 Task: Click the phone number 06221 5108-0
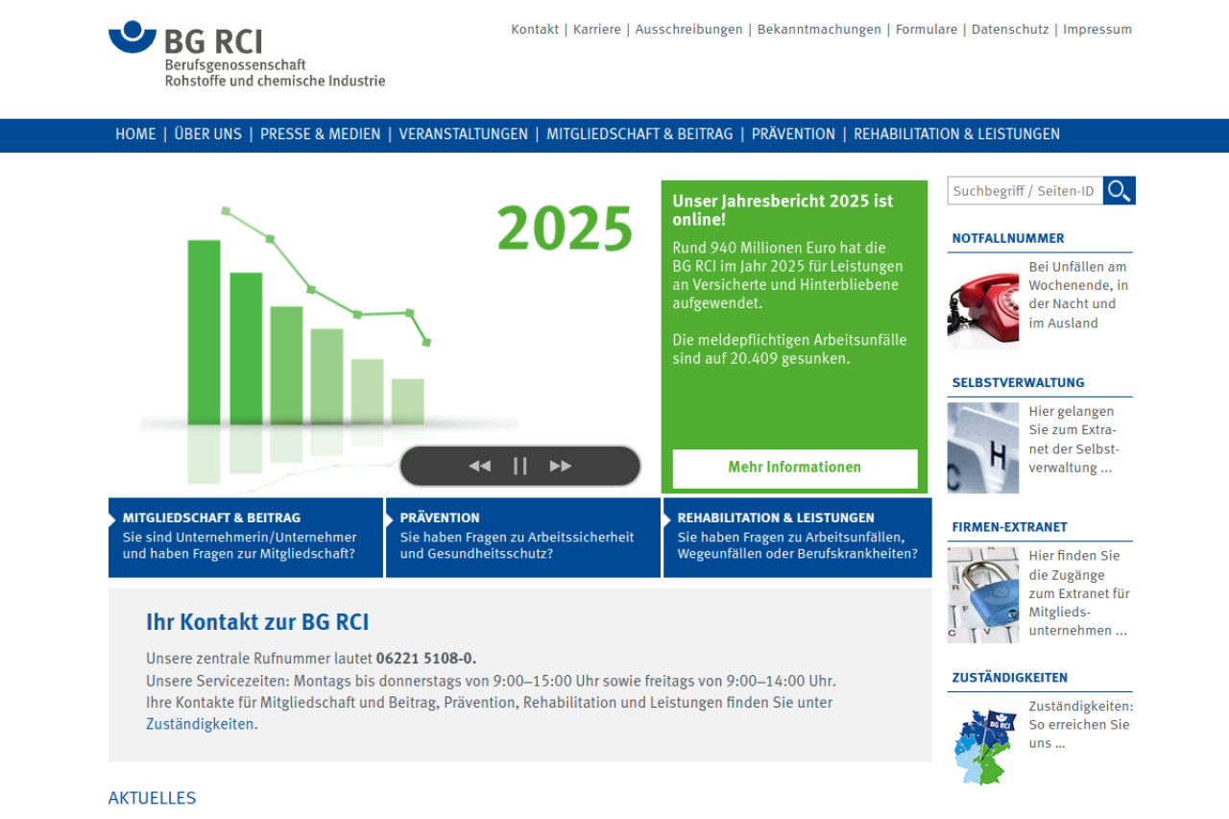coord(426,659)
